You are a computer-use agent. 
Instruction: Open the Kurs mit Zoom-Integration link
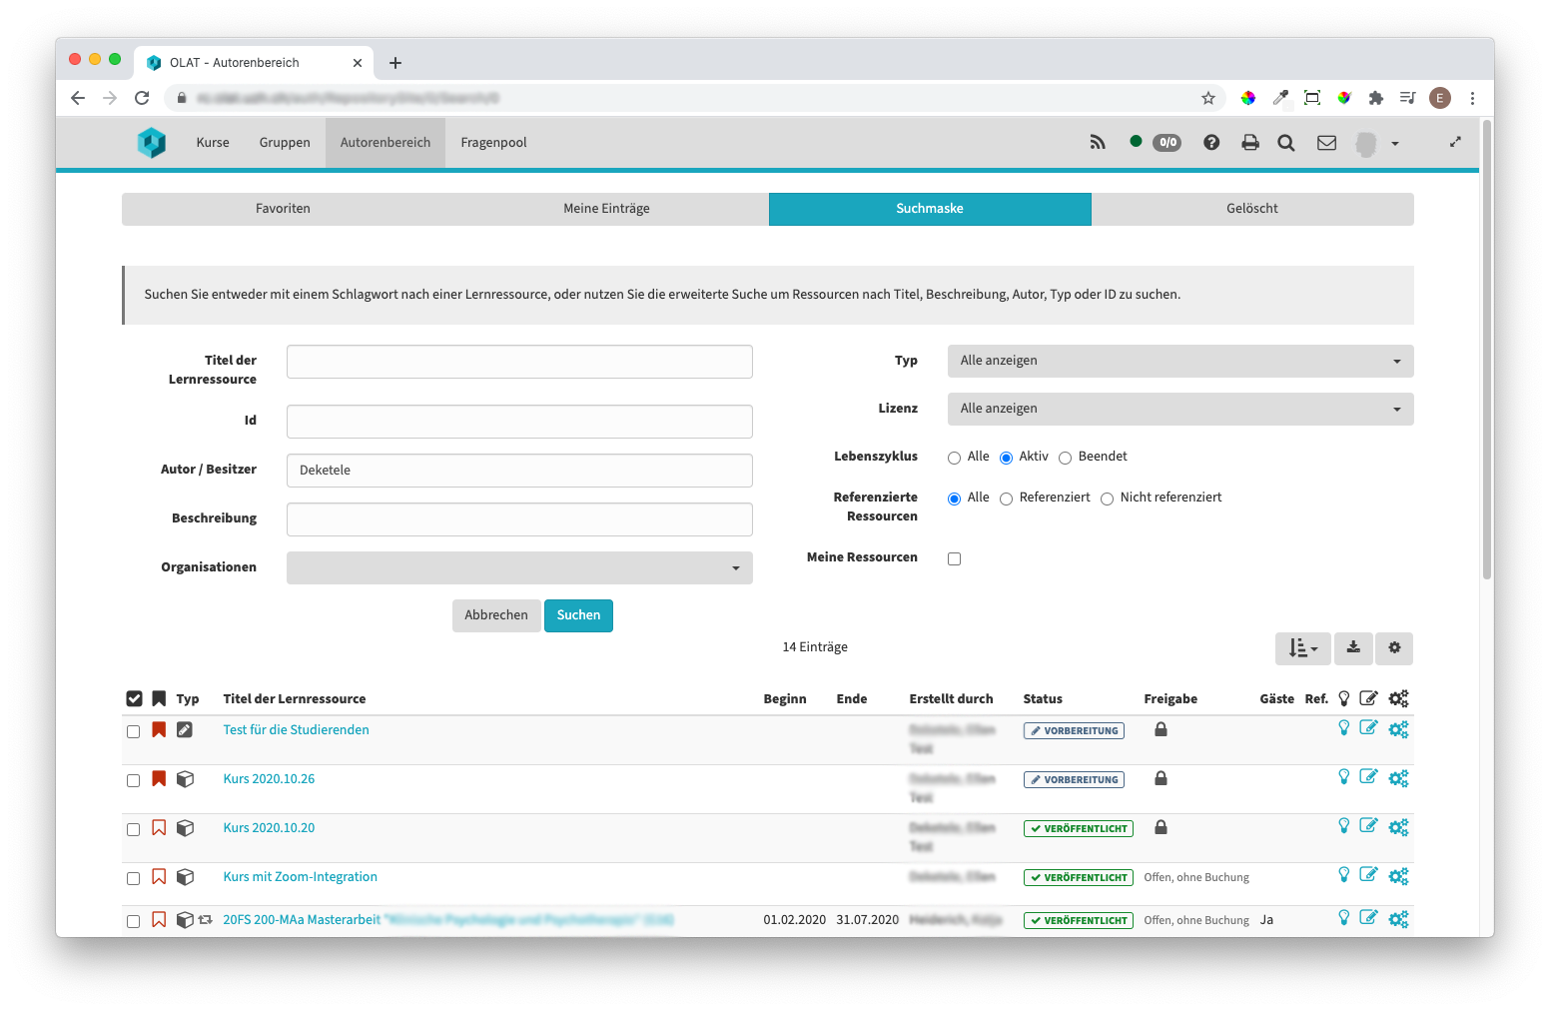[300, 877]
